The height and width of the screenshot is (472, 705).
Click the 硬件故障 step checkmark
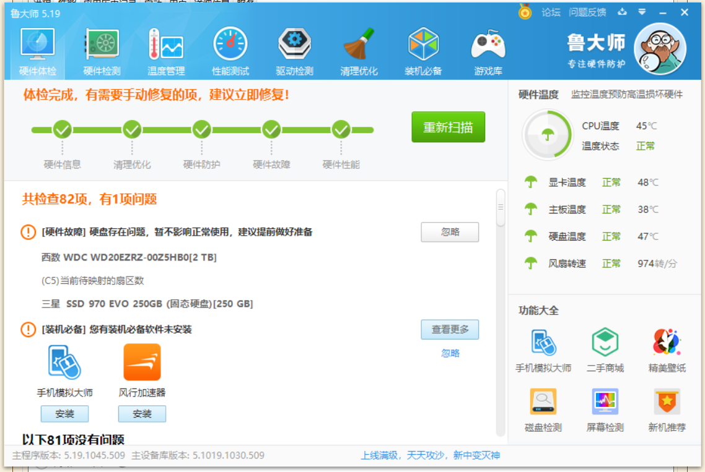(271, 130)
